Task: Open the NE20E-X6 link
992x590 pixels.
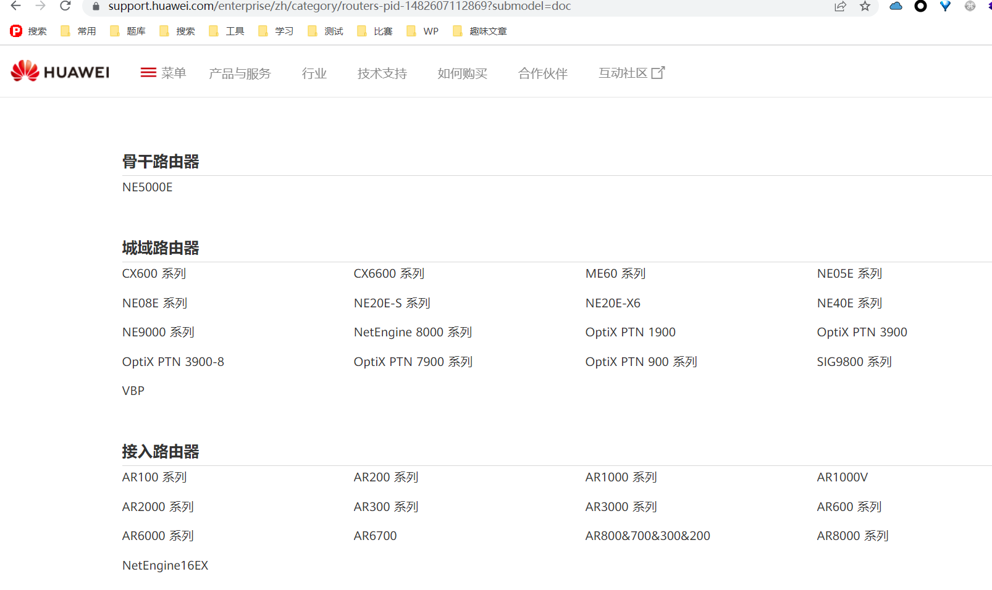Action: (x=613, y=303)
